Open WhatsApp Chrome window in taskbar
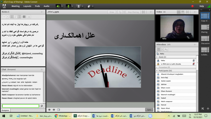The height and width of the screenshot is (119, 211). [x=63, y=116]
